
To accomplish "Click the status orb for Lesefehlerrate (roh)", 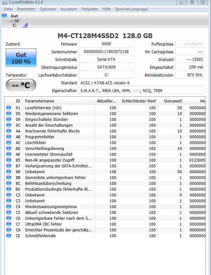I will [9, 108].
